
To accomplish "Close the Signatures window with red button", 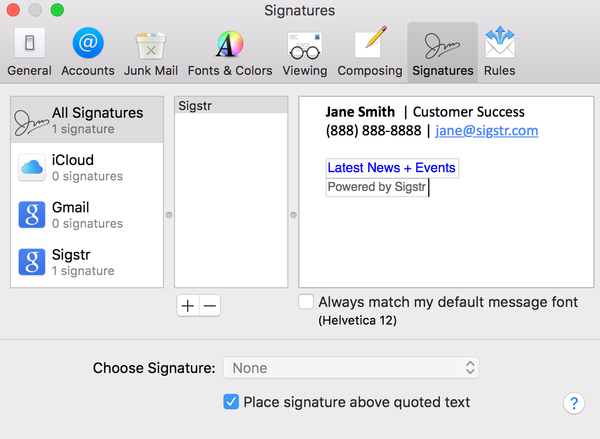I will [x=13, y=9].
